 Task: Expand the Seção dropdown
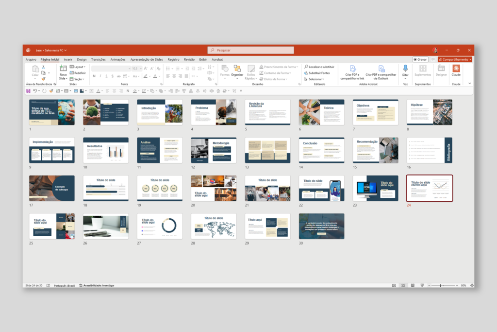tap(77, 79)
